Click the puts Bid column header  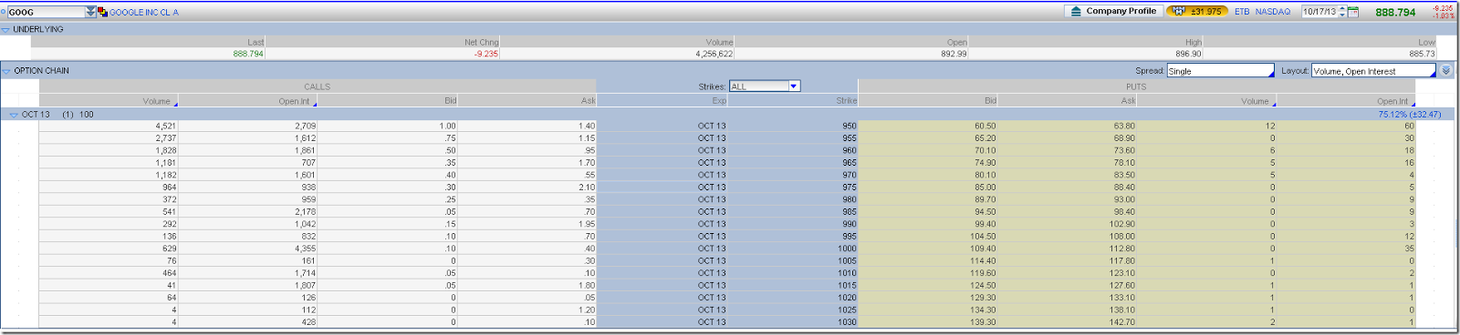coord(990,100)
